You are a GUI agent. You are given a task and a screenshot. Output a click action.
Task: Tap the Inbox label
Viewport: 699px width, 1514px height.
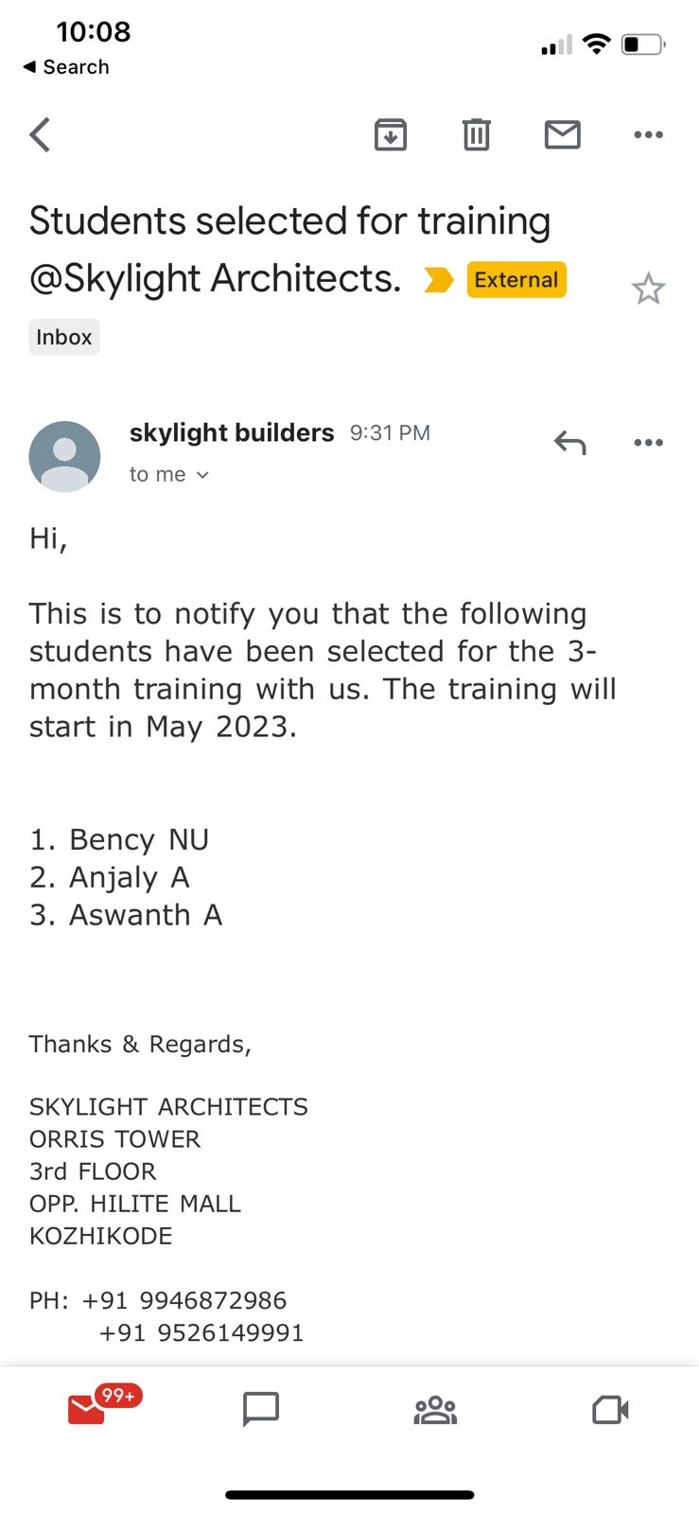[x=64, y=337]
